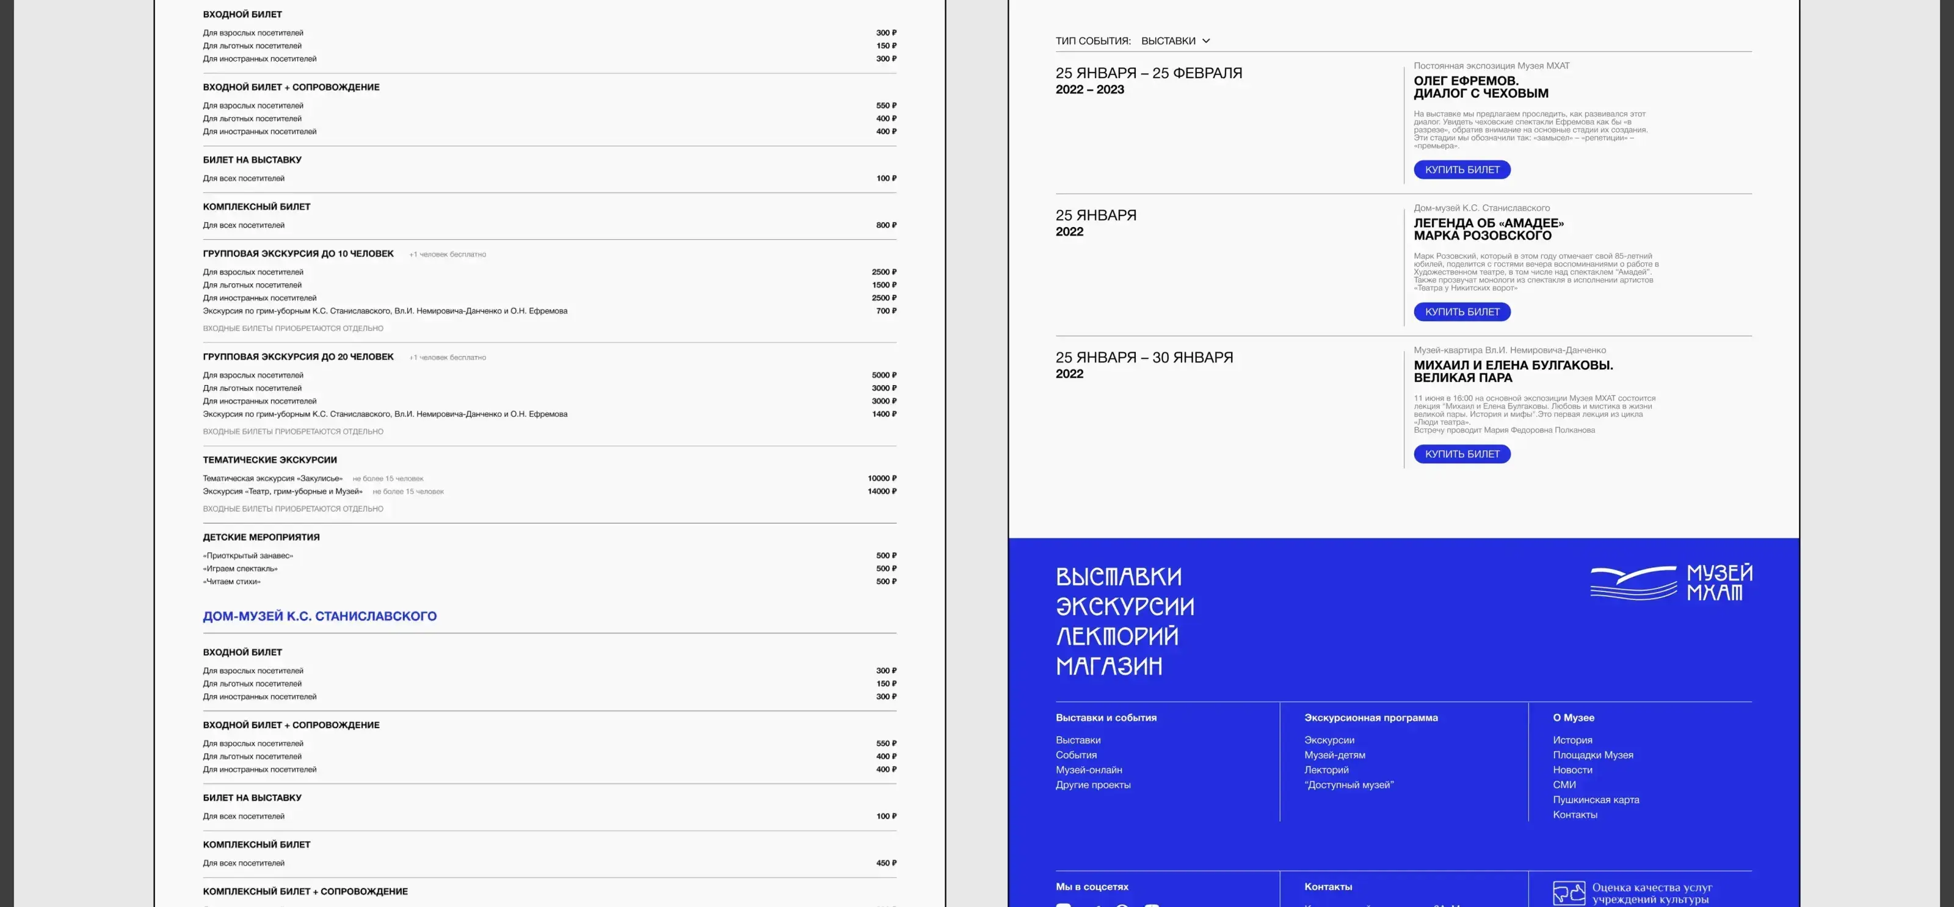1954x907 pixels.
Task: Open the "Доступный музей" footer link
Action: [x=1349, y=785]
